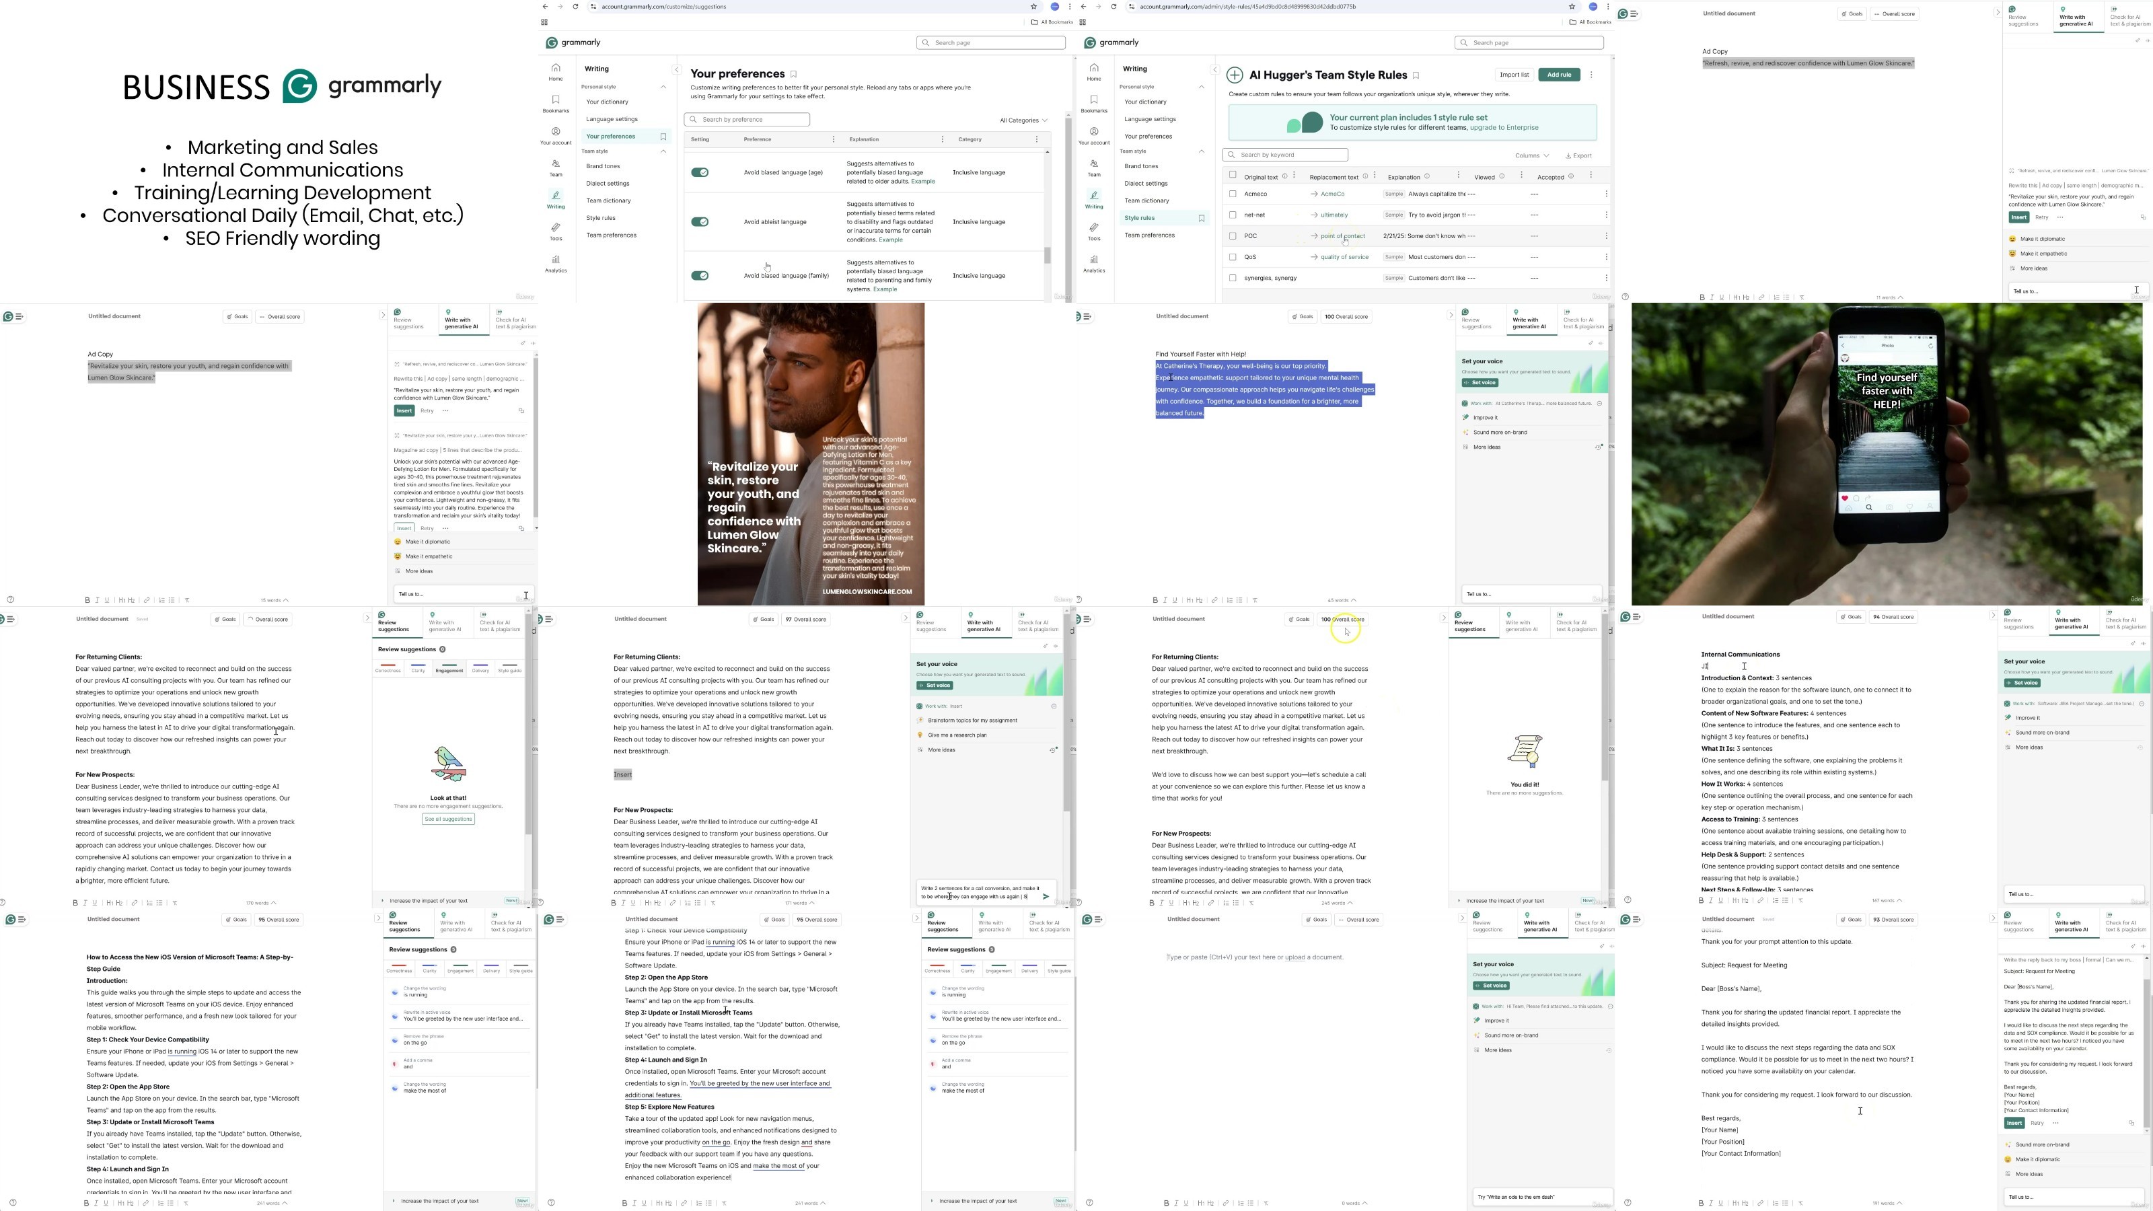The image size is (2153, 1211).
Task: Reload the account.grammarly.com/customize/suggestions browser page
Action: click(x=575, y=7)
